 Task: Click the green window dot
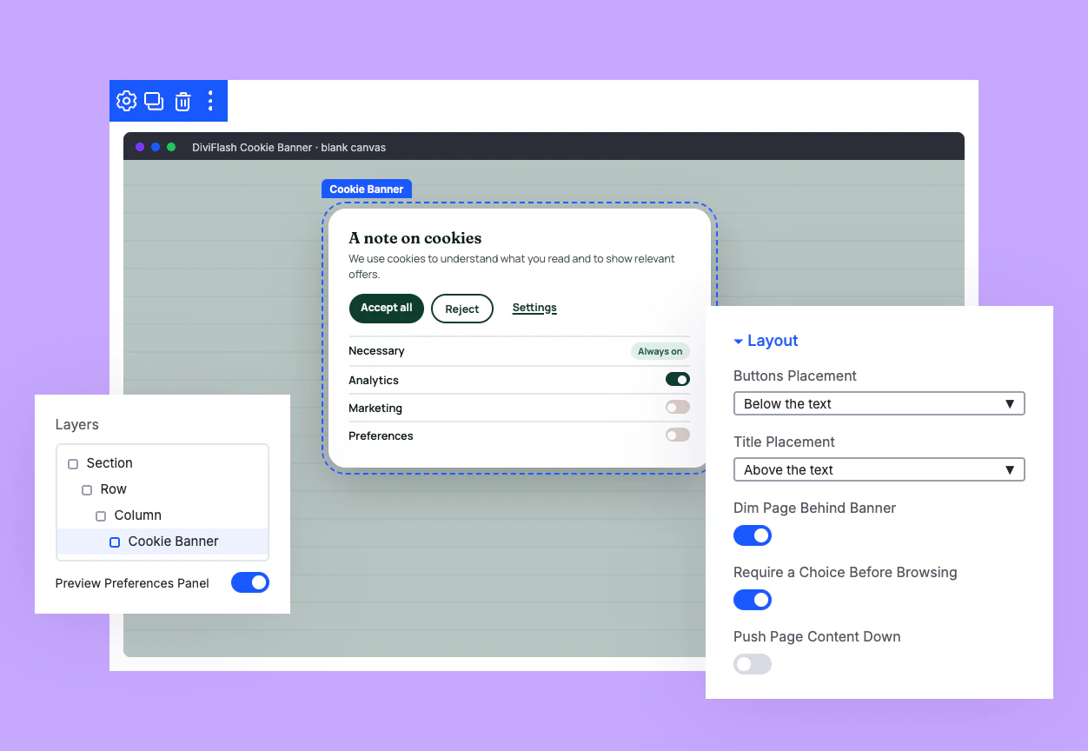171,147
